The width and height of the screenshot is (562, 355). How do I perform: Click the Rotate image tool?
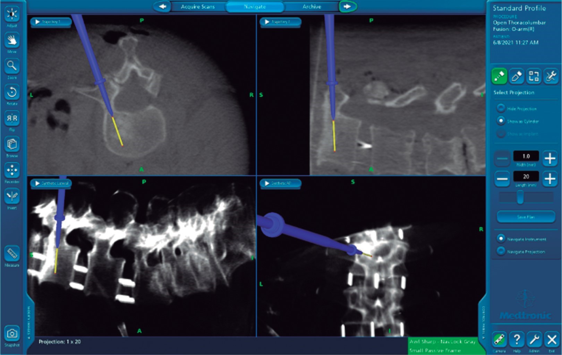click(x=12, y=92)
